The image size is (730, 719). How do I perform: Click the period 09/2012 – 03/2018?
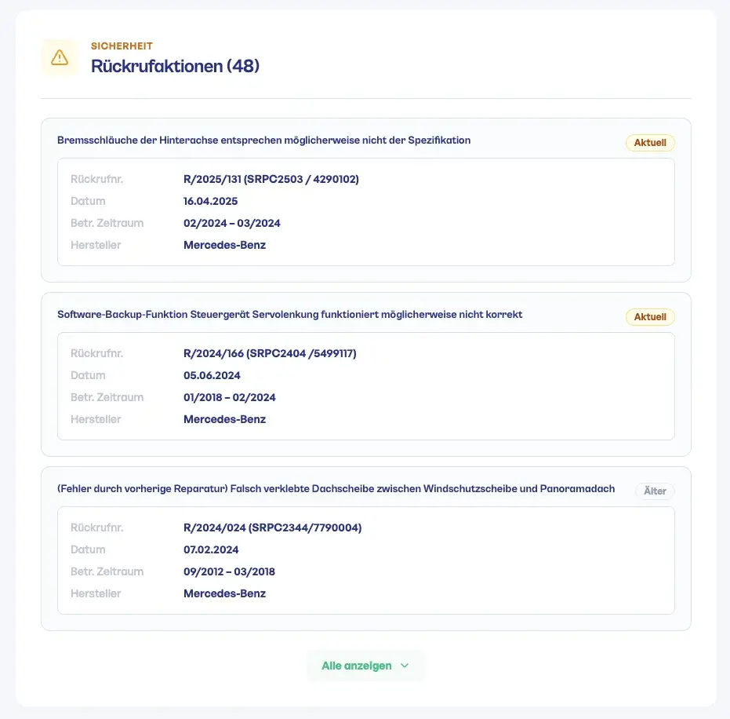[x=230, y=571]
